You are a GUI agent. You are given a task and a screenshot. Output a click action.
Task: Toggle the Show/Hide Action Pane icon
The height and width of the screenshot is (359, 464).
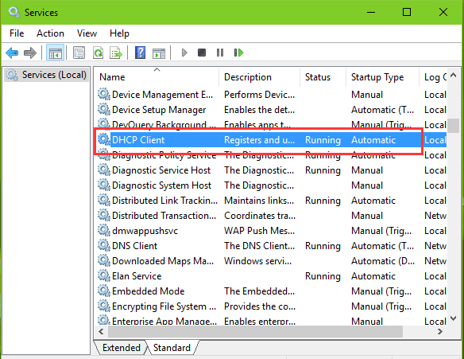pos(159,53)
